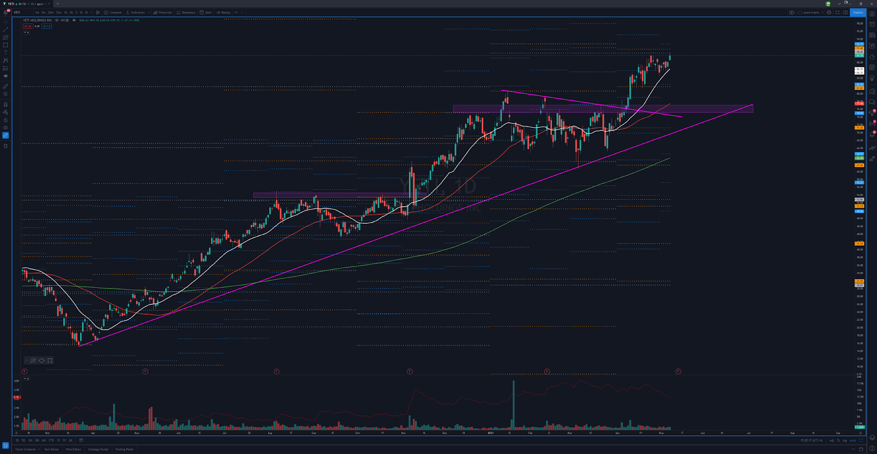Open the private chat panel
Screen dimensions: 877x454
pyautogui.click(x=872, y=102)
